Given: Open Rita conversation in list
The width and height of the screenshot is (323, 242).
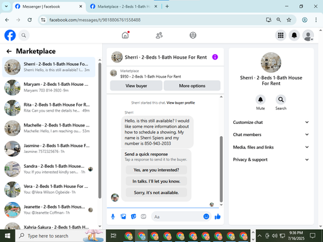Looking at the screenshot, I should click(48, 108).
